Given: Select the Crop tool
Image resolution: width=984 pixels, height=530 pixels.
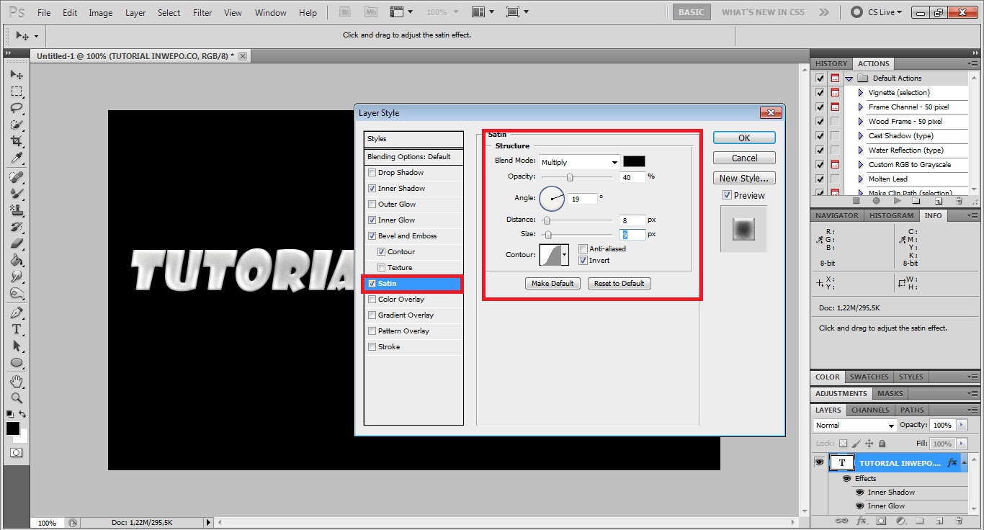Looking at the screenshot, I should tap(17, 142).
